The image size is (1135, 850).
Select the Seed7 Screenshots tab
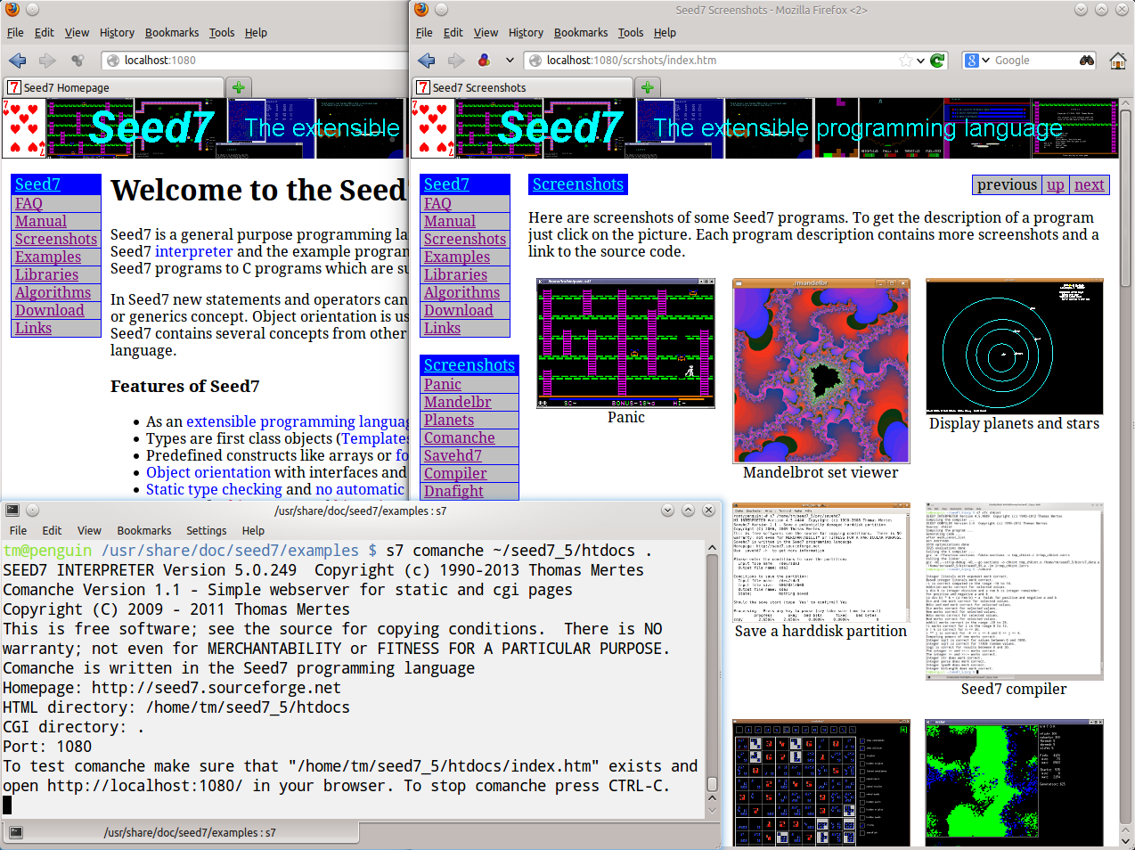tap(523, 87)
